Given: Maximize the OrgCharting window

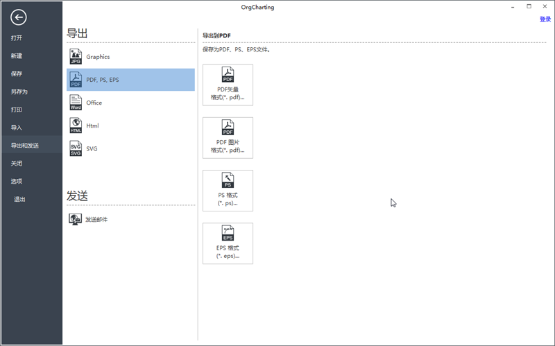Looking at the screenshot, I should [529, 6].
